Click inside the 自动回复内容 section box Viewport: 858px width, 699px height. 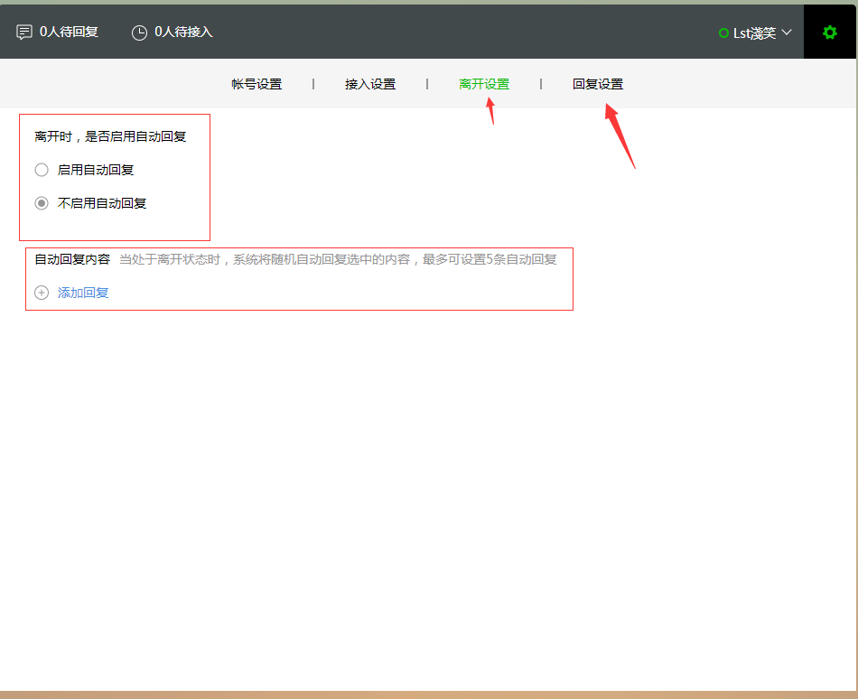click(x=298, y=278)
